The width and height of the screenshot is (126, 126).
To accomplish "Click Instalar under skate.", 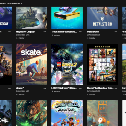I will coord(20,94).
